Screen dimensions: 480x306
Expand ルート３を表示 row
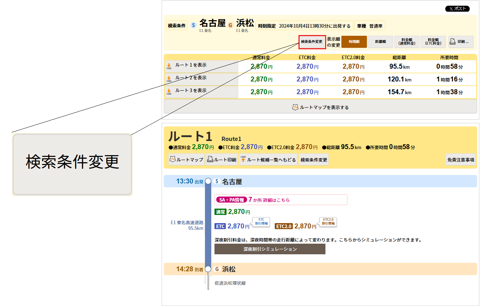[201, 92]
